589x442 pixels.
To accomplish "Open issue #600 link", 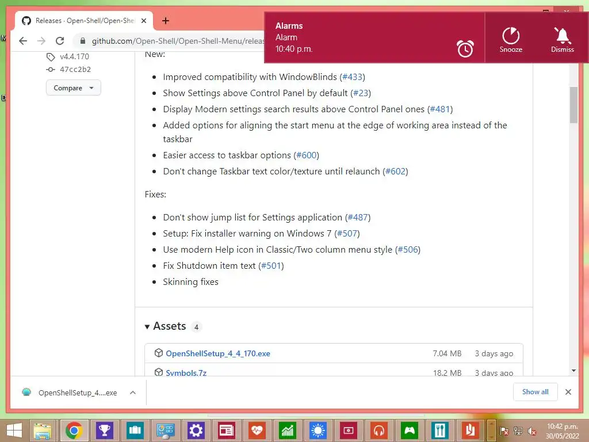I will pos(306,155).
